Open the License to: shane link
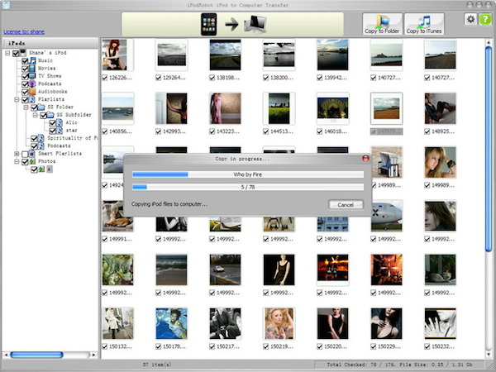The height and width of the screenshot is (372, 496). pos(23,31)
